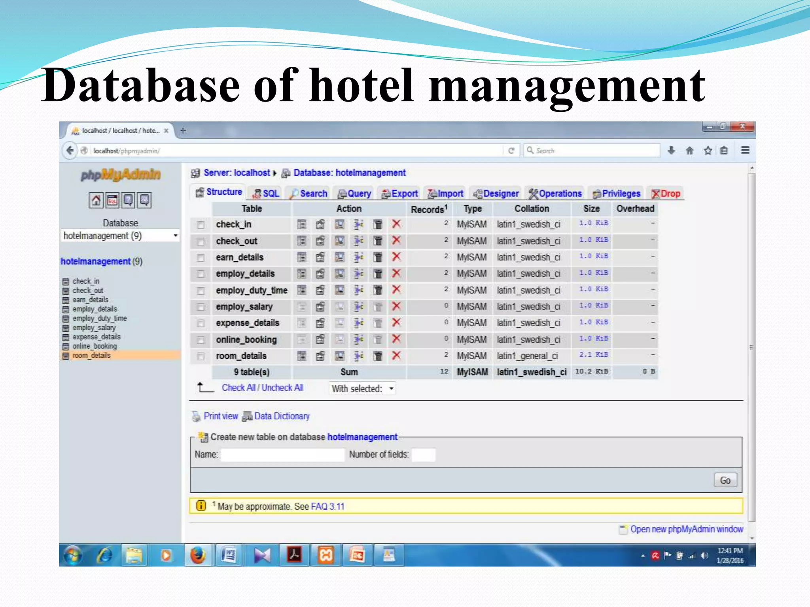Viewport: 810px width, 607px height.
Task: Click the Uncheck All link
Action: (282, 388)
